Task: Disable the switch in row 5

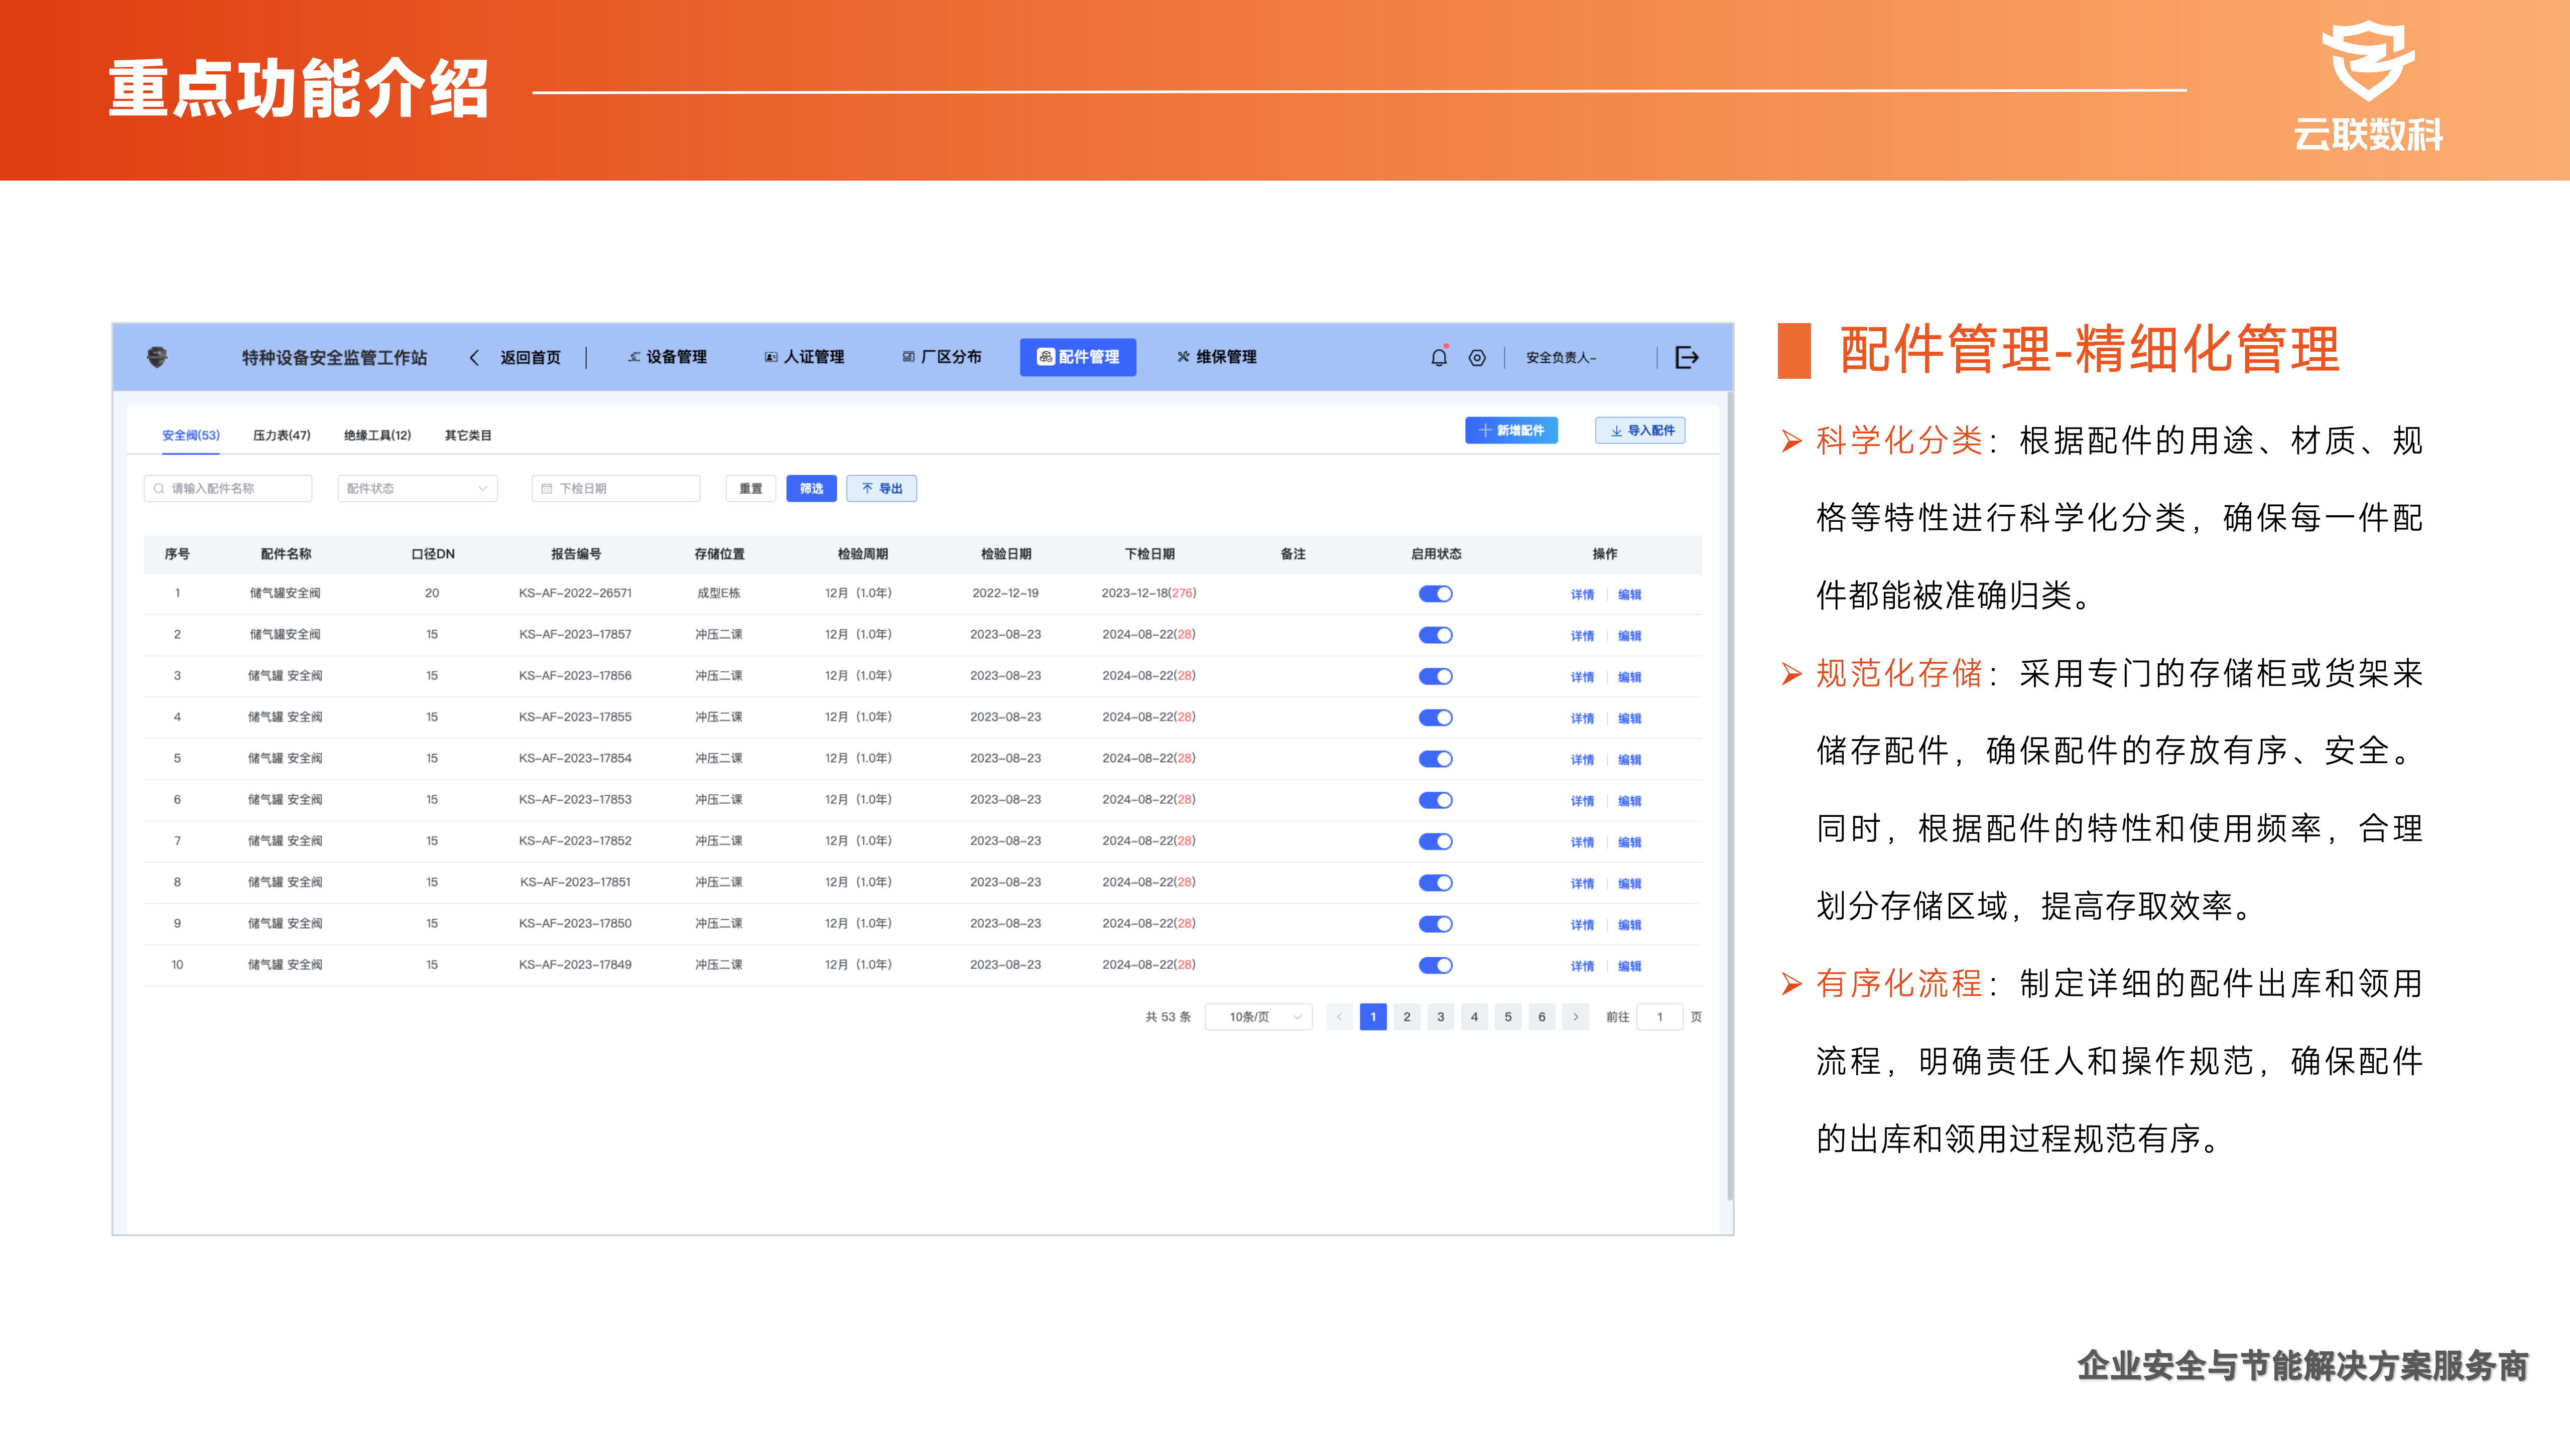Action: coord(1436,759)
